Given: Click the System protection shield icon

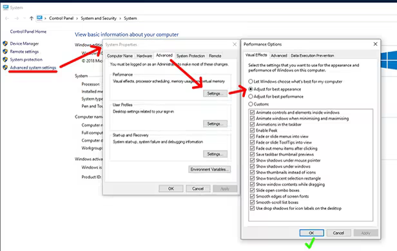Looking at the screenshot, I should pos(5,60).
